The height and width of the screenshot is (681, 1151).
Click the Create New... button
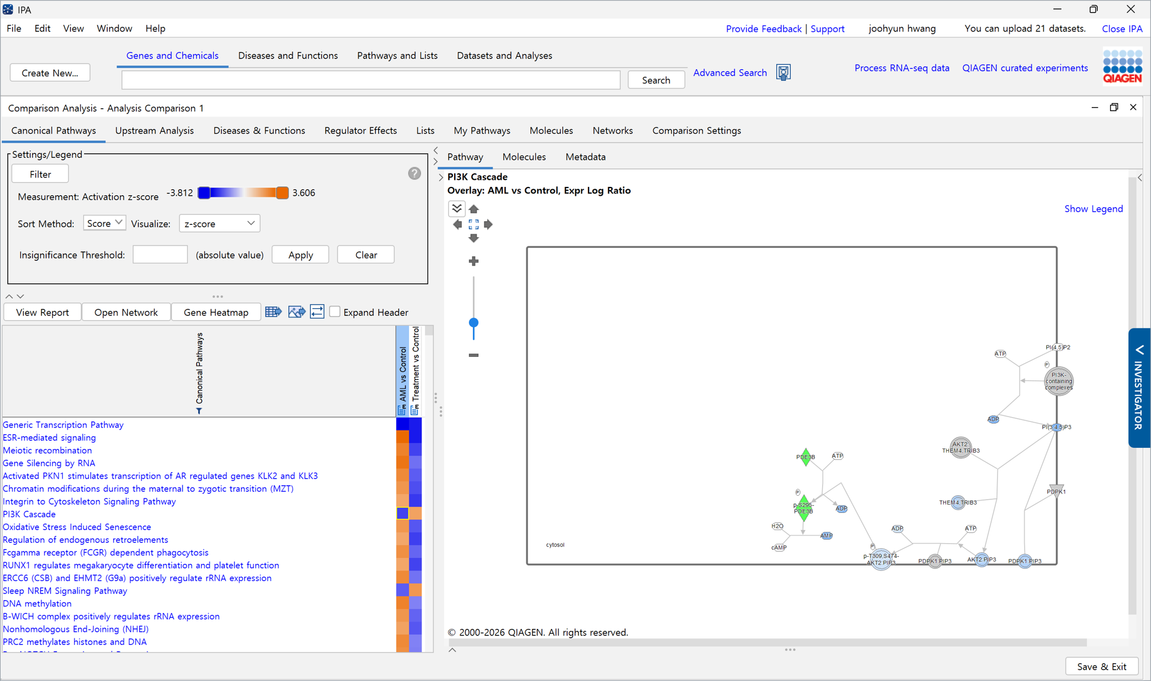(x=50, y=73)
